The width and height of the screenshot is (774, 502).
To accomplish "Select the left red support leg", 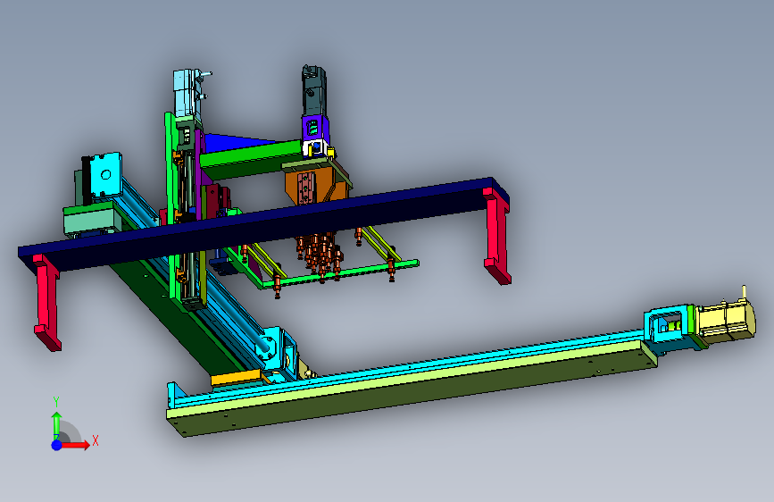I will pyautogui.click(x=46, y=302).
